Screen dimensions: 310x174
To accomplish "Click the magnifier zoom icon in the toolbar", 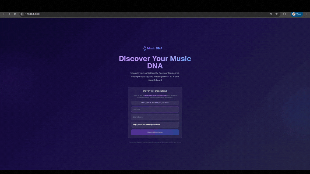I will [271, 14].
